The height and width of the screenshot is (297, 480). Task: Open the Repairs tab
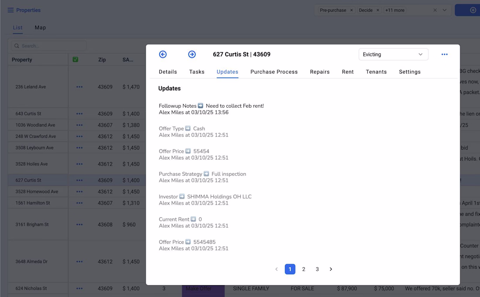pos(319,72)
